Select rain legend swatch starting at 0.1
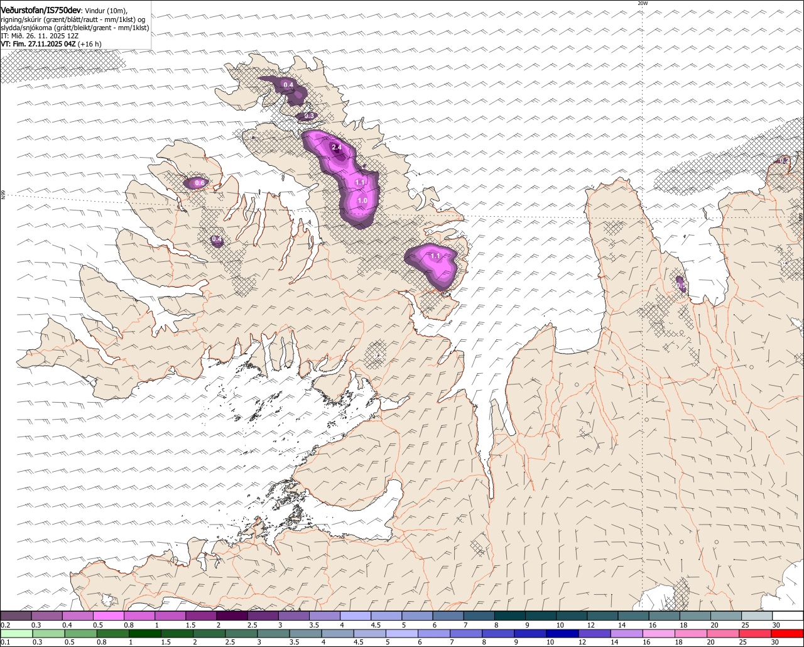This screenshot has width=804, height=647. 16,634
